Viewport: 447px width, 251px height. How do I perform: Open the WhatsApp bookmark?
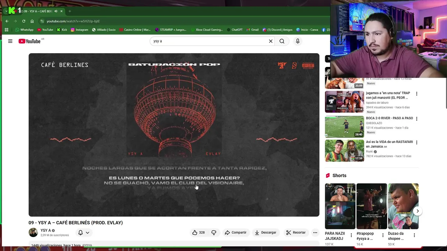tap(24, 30)
